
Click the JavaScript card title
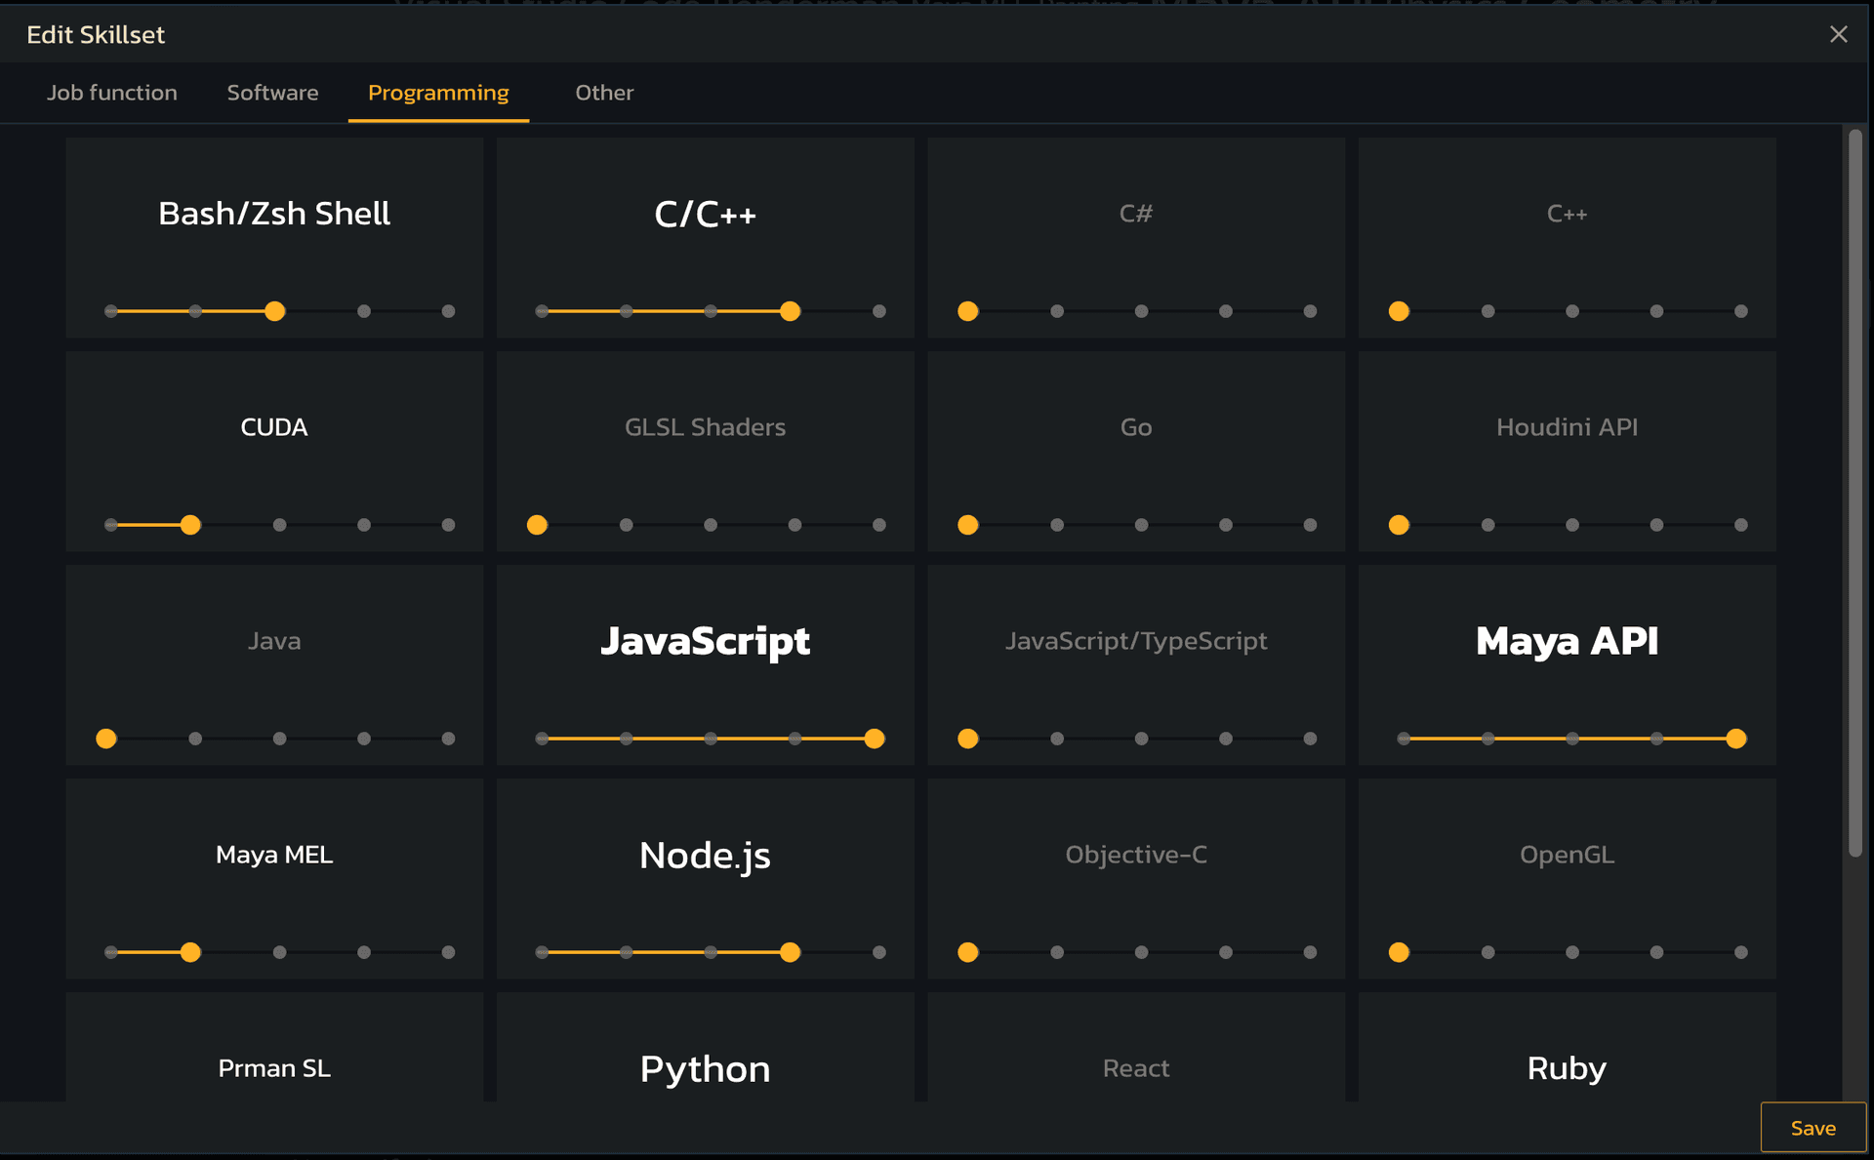click(x=705, y=641)
